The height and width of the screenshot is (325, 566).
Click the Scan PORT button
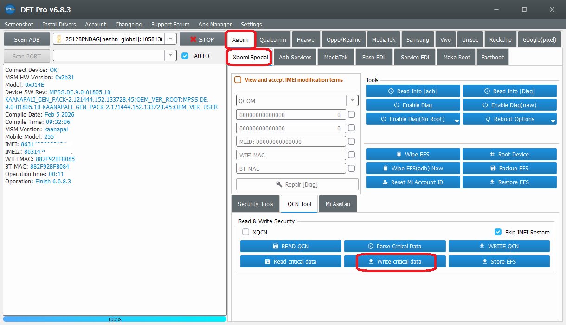[x=26, y=56]
